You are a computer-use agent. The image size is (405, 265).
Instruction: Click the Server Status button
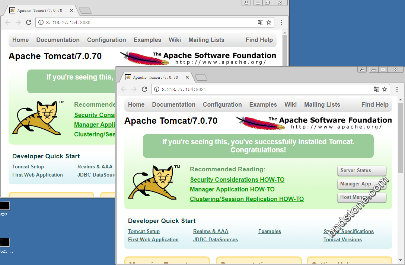click(x=361, y=171)
